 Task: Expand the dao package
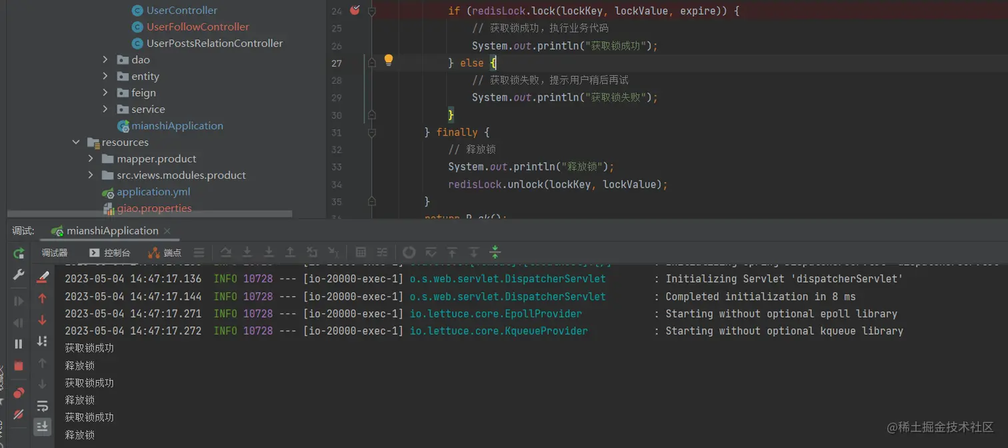click(105, 59)
